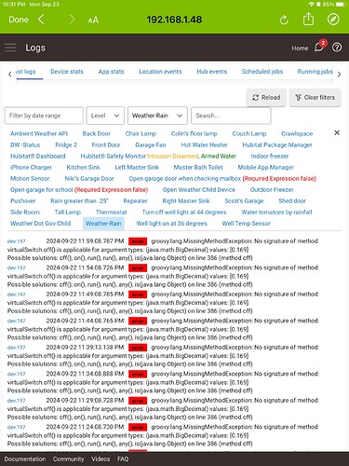The height and width of the screenshot is (466, 349).
Task: Switch to the Device stats tab
Action: click(67, 72)
